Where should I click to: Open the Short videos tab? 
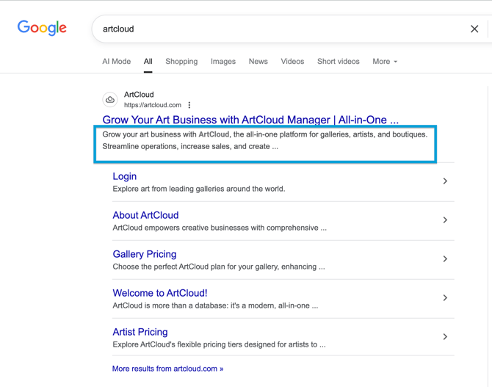(338, 62)
